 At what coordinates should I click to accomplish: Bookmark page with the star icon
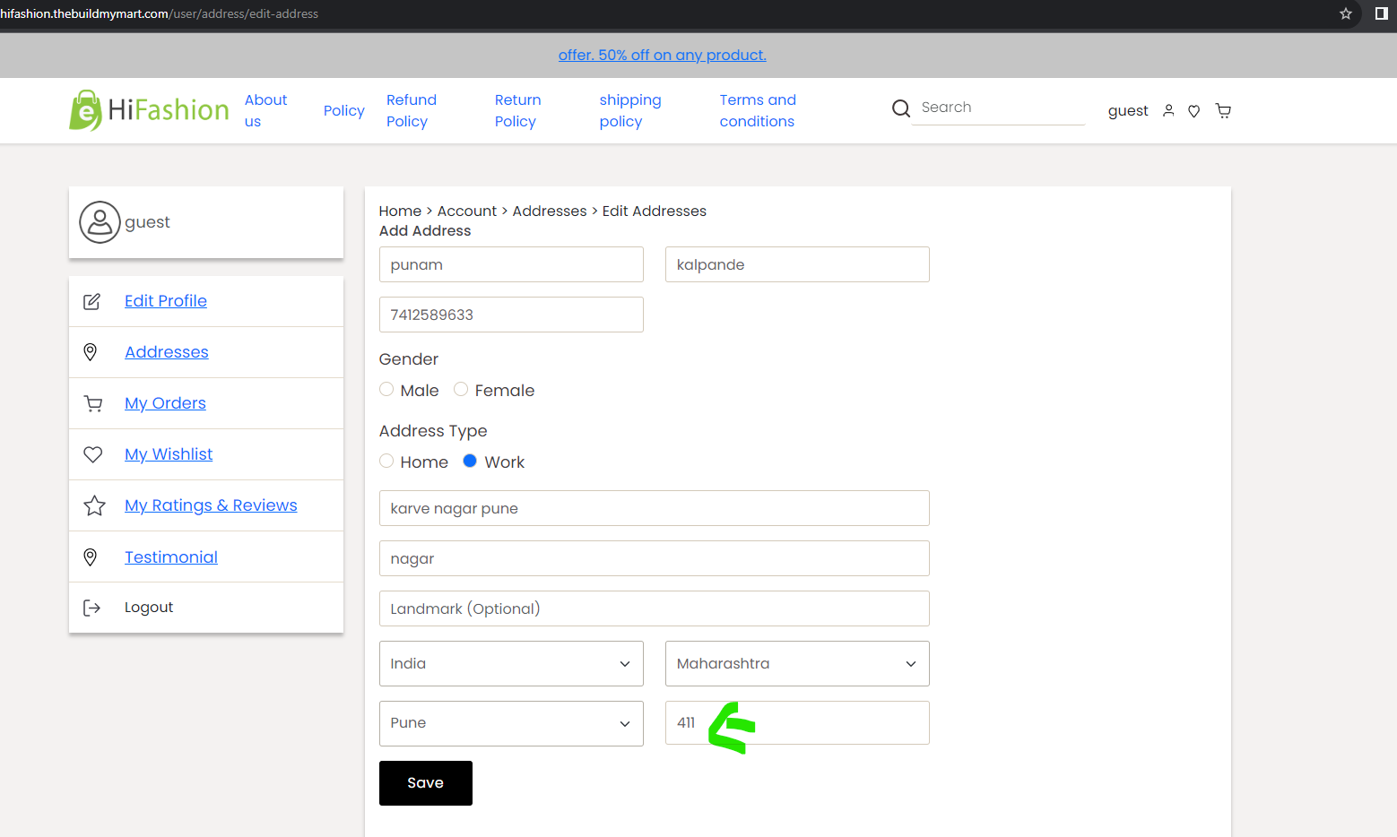(1346, 13)
